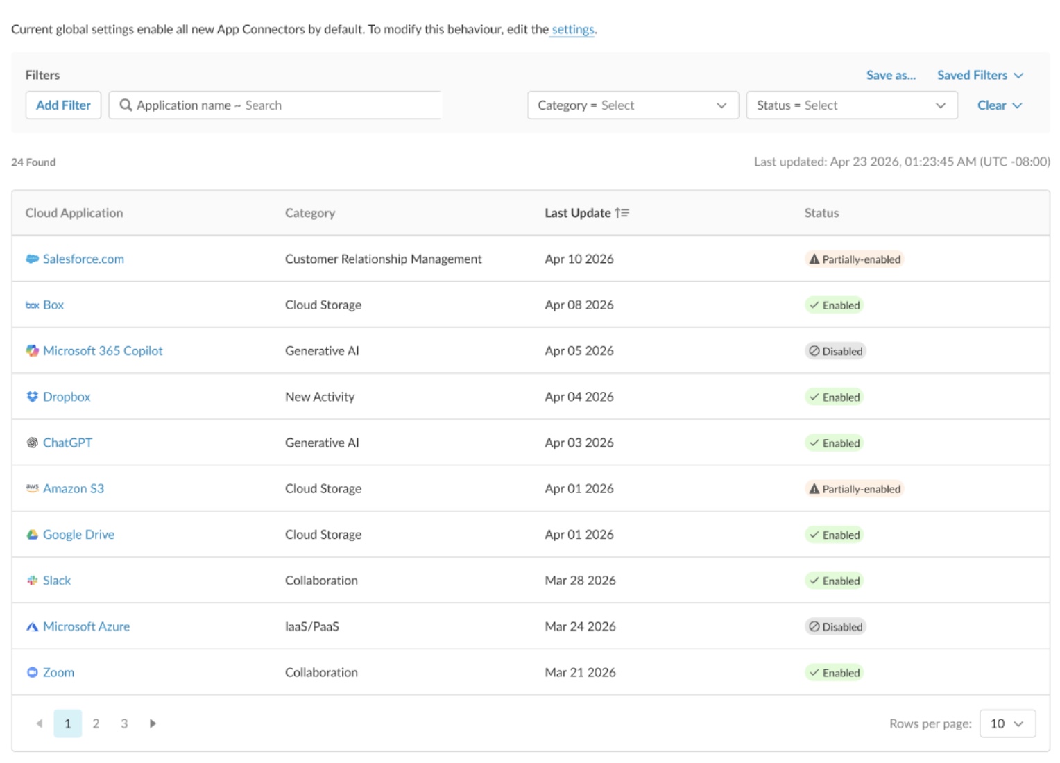This screenshot has height=763, width=1060.
Task: Click the Amazon S3 Partially-enabled badge
Action: 855,489
